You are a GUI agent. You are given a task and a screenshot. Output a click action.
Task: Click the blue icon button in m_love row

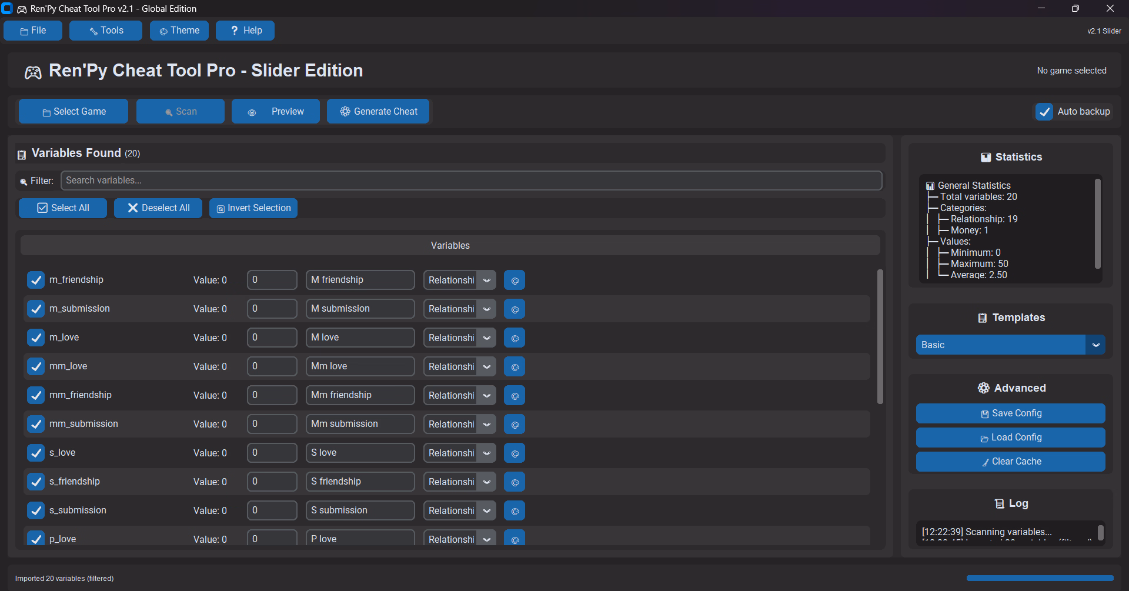click(515, 338)
